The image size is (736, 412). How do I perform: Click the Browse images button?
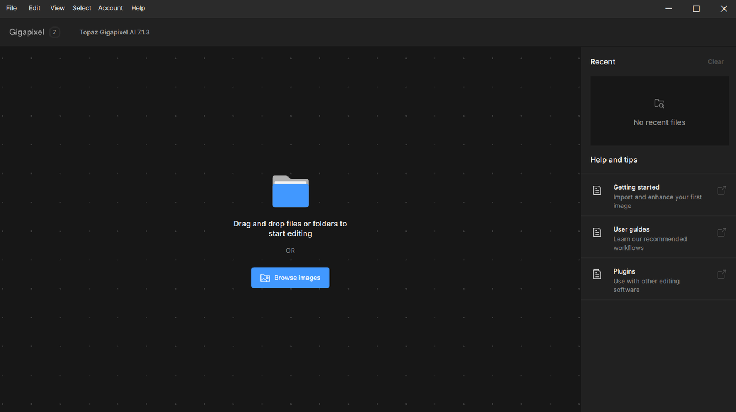coord(290,278)
